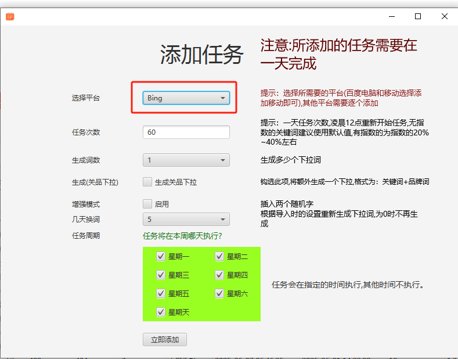Click the 任务将在本周哪天执行? green text
This screenshot has width=458, height=359.
[x=182, y=236]
